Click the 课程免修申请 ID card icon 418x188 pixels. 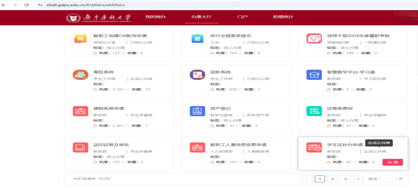click(x=81, y=111)
